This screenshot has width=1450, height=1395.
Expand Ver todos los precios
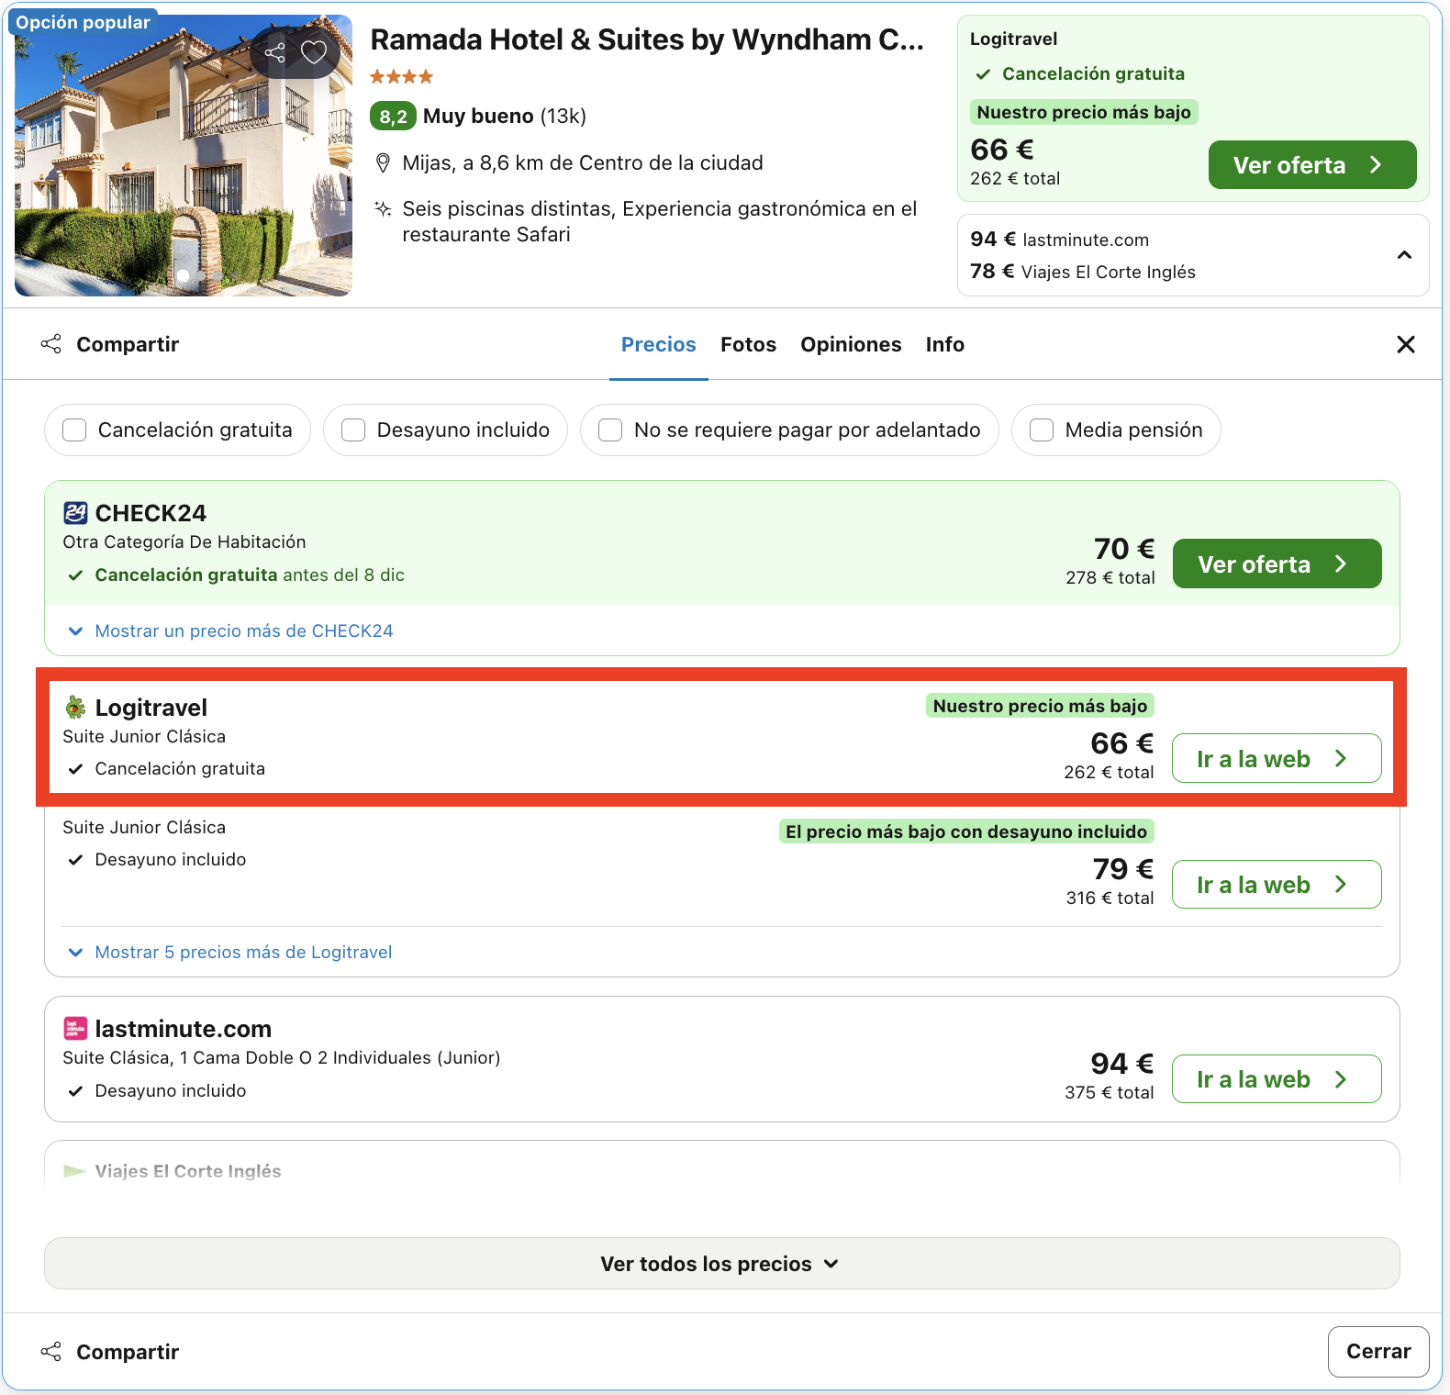click(722, 1264)
